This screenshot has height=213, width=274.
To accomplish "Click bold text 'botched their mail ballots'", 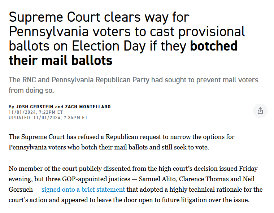I will click(x=123, y=53).
